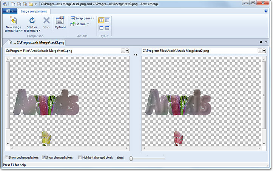Move the Blend slider handle

[x=131, y=158]
